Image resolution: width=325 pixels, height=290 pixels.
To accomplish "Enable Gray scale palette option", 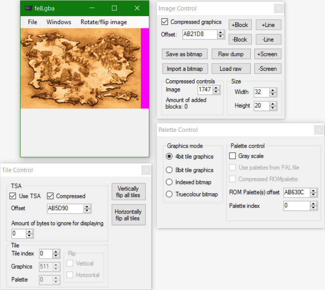I will click(232, 156).
